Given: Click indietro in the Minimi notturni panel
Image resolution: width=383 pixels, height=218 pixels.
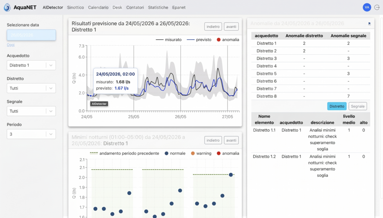Looking at the screenshot, I should click(x=213, y=140).
